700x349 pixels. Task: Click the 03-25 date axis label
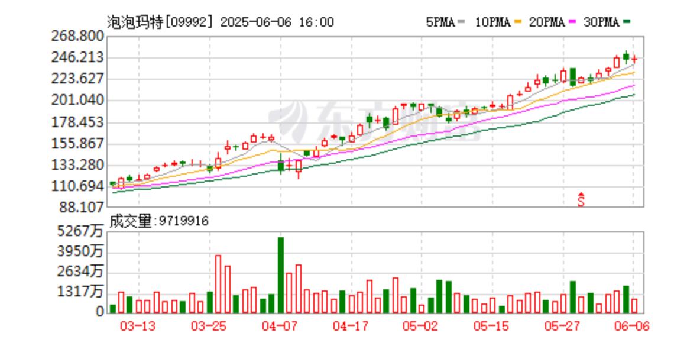pos(209,327)
